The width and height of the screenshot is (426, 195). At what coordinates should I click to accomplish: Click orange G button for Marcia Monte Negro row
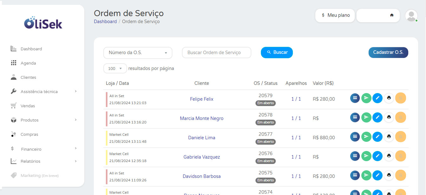tap(401, 117)
